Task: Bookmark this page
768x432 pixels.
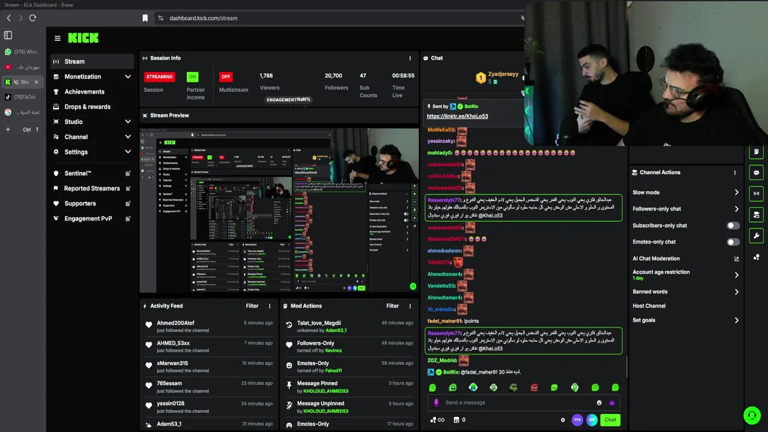Action: (145, 18)
